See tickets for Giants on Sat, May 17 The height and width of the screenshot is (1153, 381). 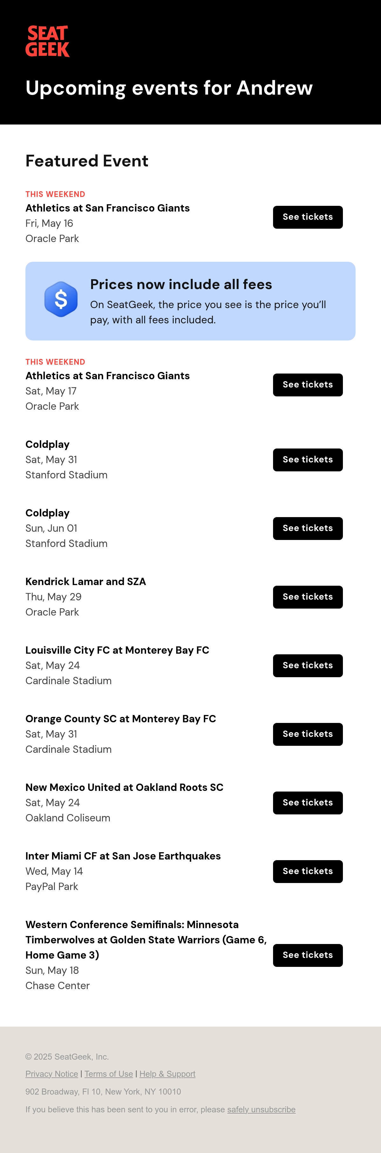[x=308, y=385]
